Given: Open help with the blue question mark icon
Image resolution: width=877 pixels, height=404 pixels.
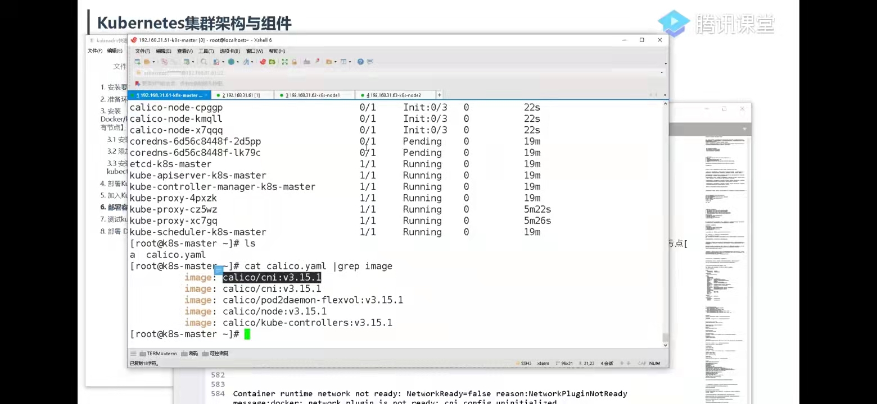Looking at the screenshot, I should pyautogui.click(x=360, y=62).
